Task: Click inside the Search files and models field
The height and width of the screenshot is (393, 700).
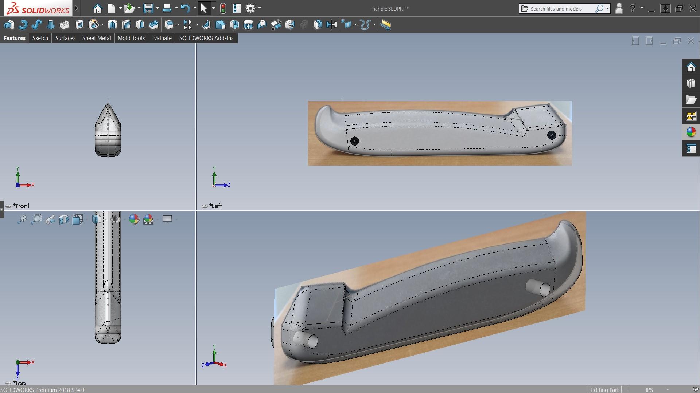Action: pyautogui.click(x=561, y=8)
